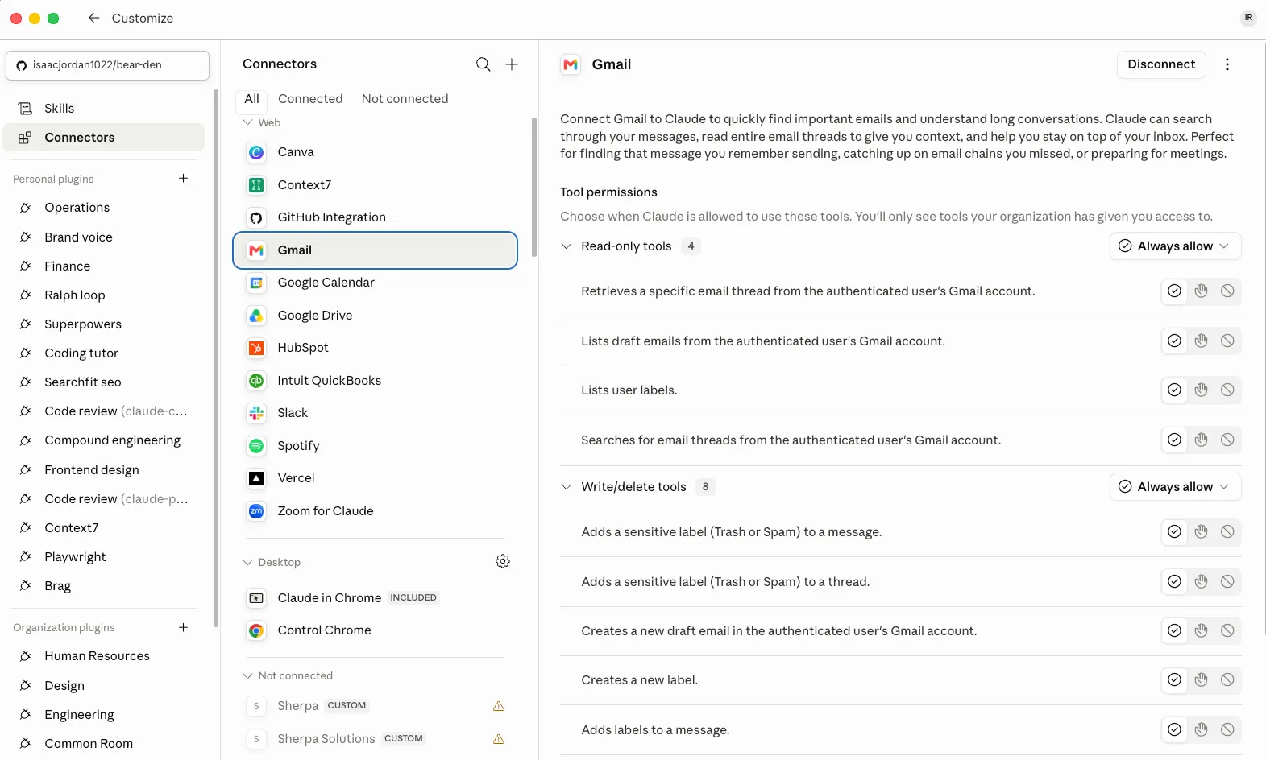Click the GitHub Integration icon

[256, 217]
